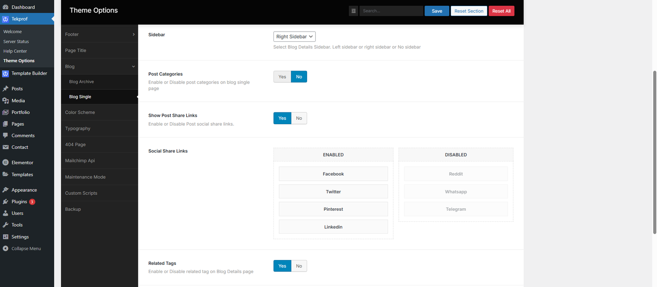This screenshot has width=657, height=287.
Task: Select Blog Archive submenu item
Action: (81, 82)
